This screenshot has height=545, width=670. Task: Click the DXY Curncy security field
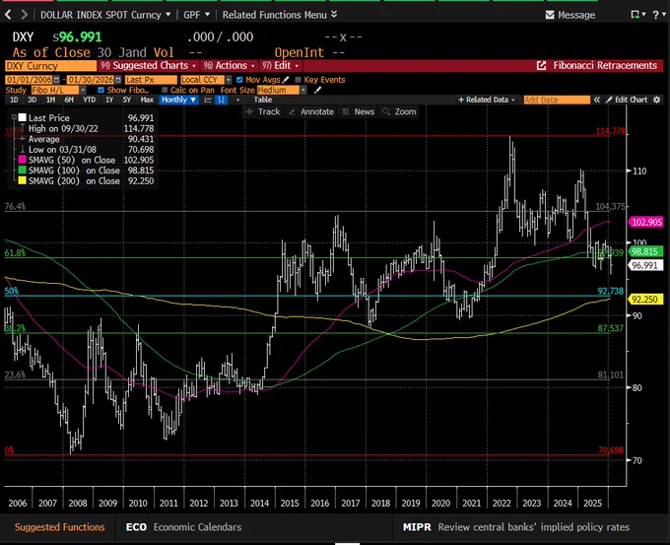pos(51,66)
